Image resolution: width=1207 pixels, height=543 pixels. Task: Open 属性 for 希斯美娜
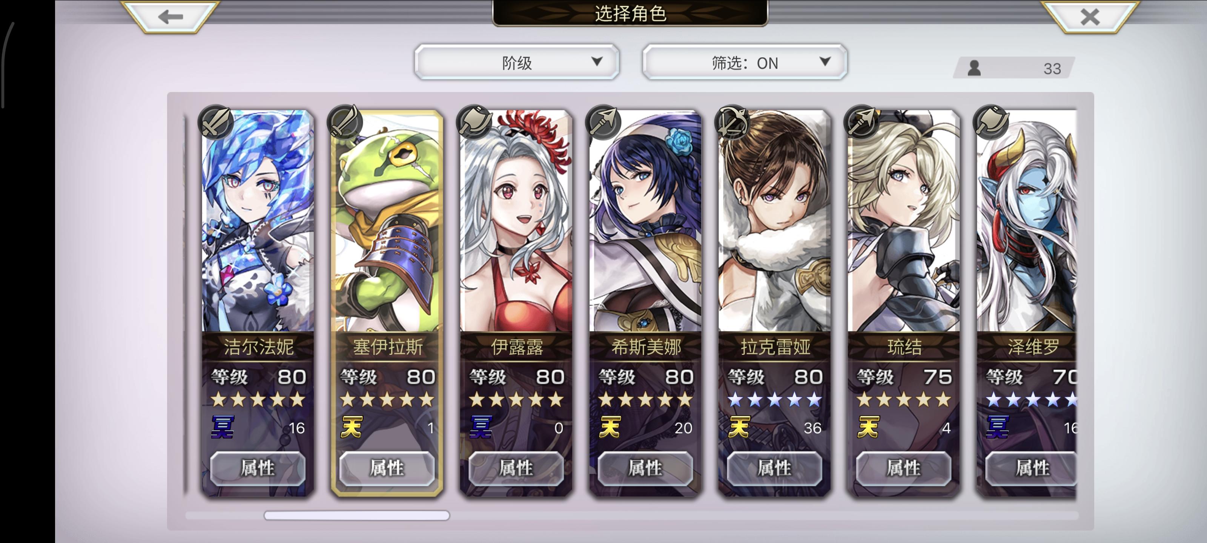coord(645,468)
